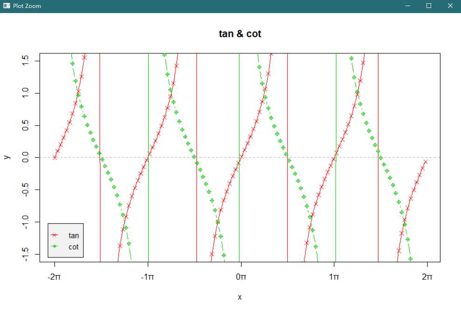Click the y-axis tick label '1.5'
This screenshot has height=312, width=461.
(x=26, y=61)
